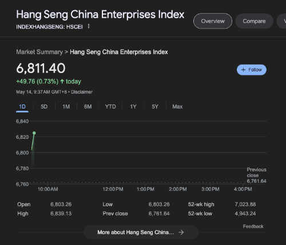Open the Compare tab
This screenshot has height=245, width=286.
point(254,21)
